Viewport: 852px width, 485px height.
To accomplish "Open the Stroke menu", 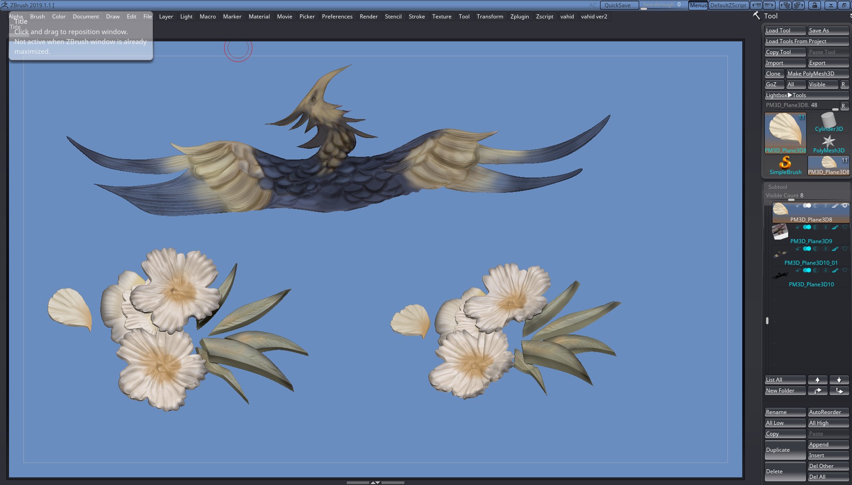I will pos(417,17).
